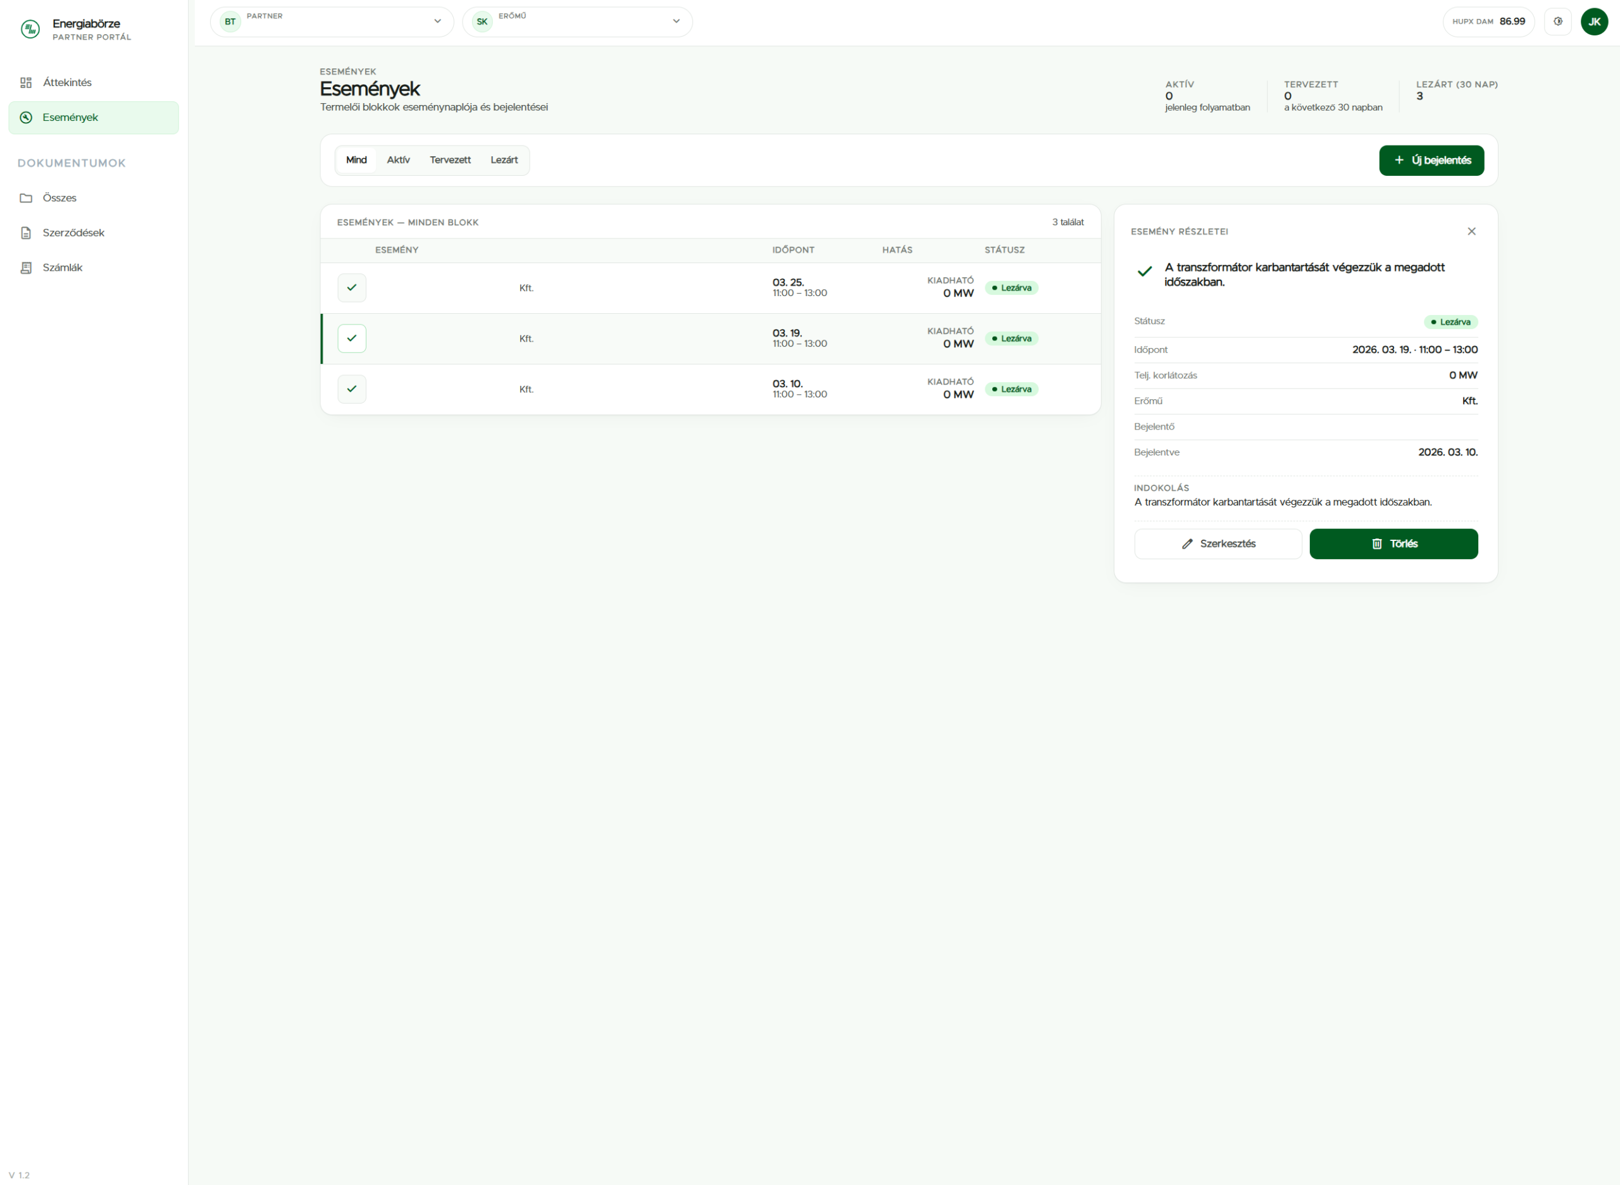Click the Lezárt (30 nap) summary counter
The image size is (1620, 1185).
click(1457, 91)
